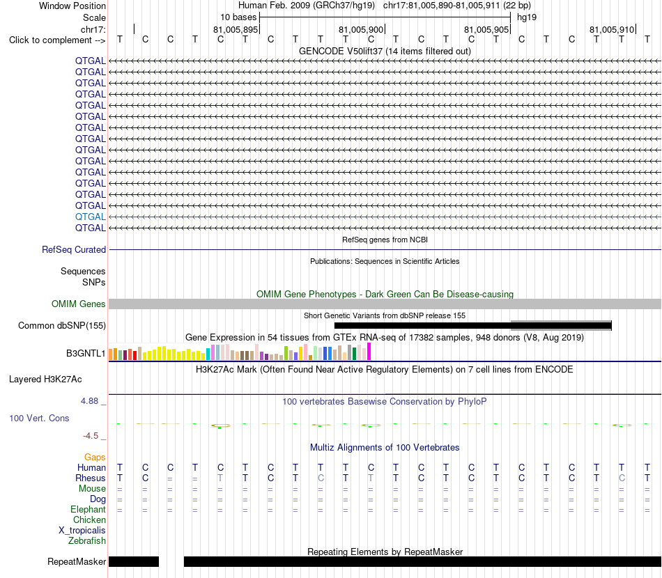
Task: Open 'Multiz Alignments of 100 Vertebrates' title
Action: point(385,448)
